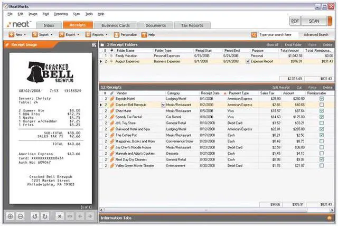Viewport: 338px width, 226px height.
Task: Click paperclip icon for Oakwood Hotel and Spa
Action: tap(112, 129)
